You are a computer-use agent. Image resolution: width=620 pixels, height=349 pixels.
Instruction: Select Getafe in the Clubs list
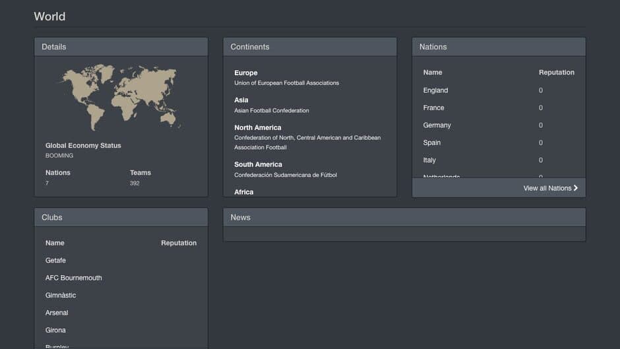coord(55,261)
